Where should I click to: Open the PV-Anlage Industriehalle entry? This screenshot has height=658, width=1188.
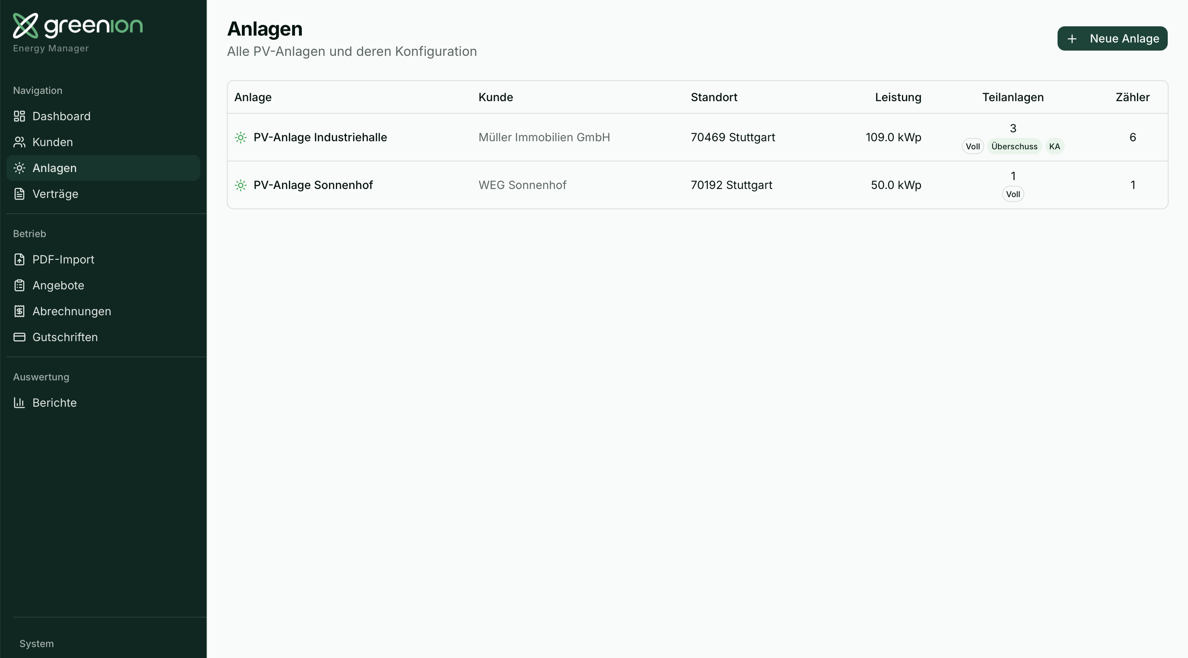pyautogui.click(x=320, y=137)
